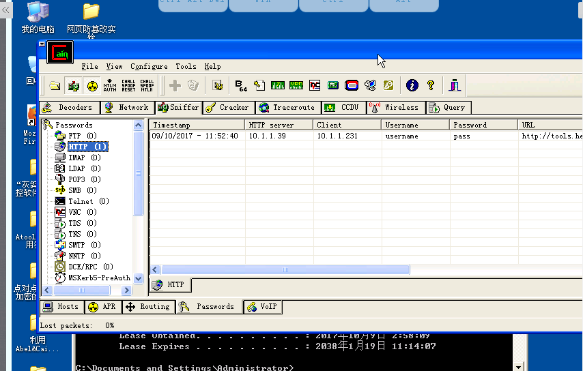Viewport: 583px width, 371px height.
Task: Switch to the CCDU tab
Action: tap(344, 108)
